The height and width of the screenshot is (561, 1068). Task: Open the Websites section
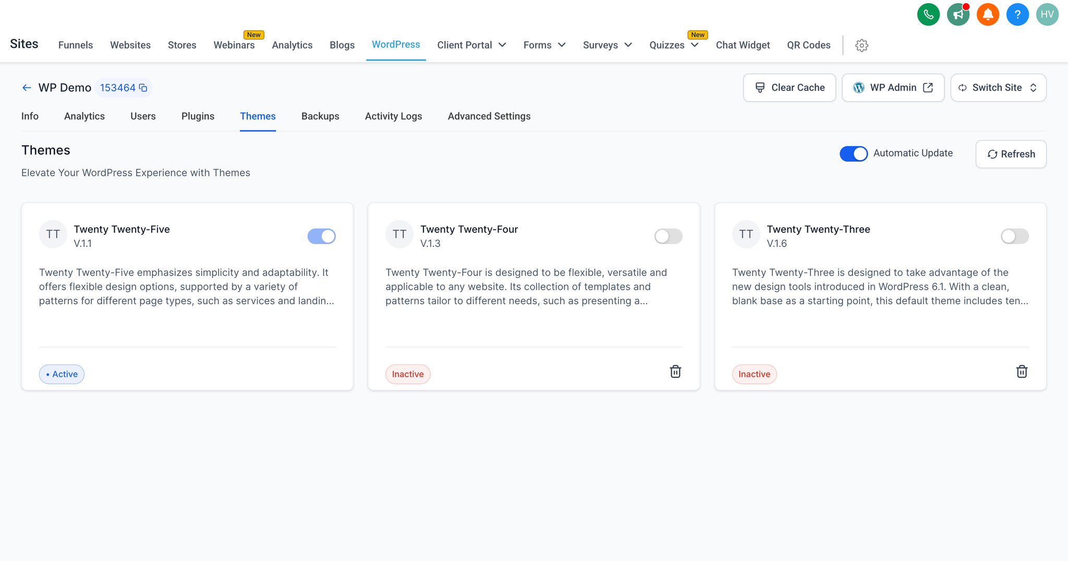point(130,45)
